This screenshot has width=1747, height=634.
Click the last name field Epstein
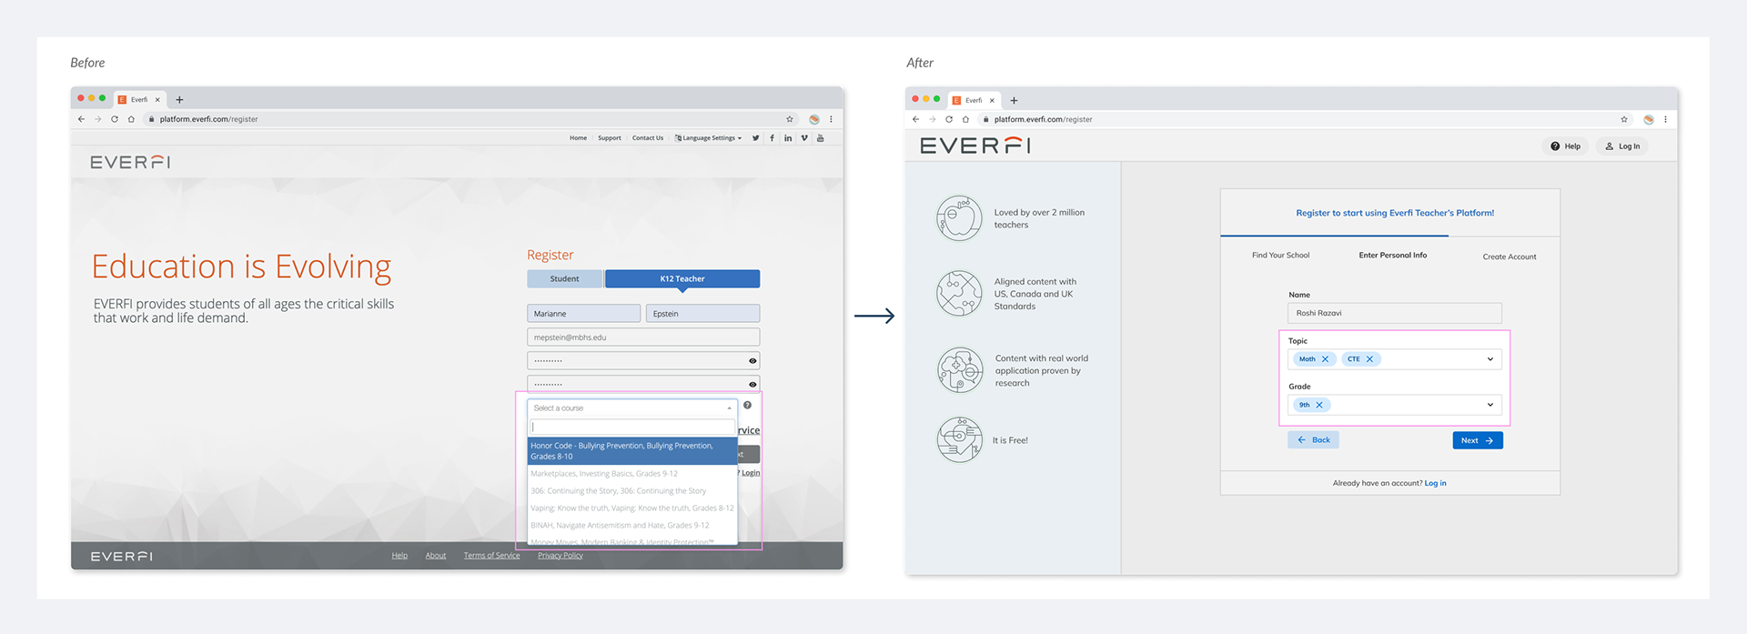(x=703, y=314)
